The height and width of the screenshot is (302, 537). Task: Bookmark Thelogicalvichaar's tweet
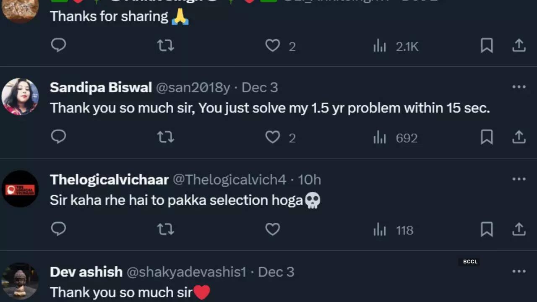(487, 229)
